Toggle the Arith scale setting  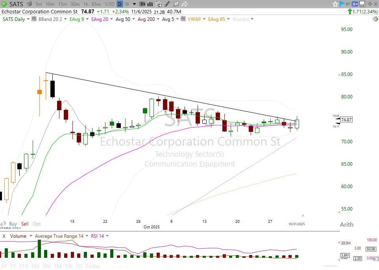pos(347,225)
